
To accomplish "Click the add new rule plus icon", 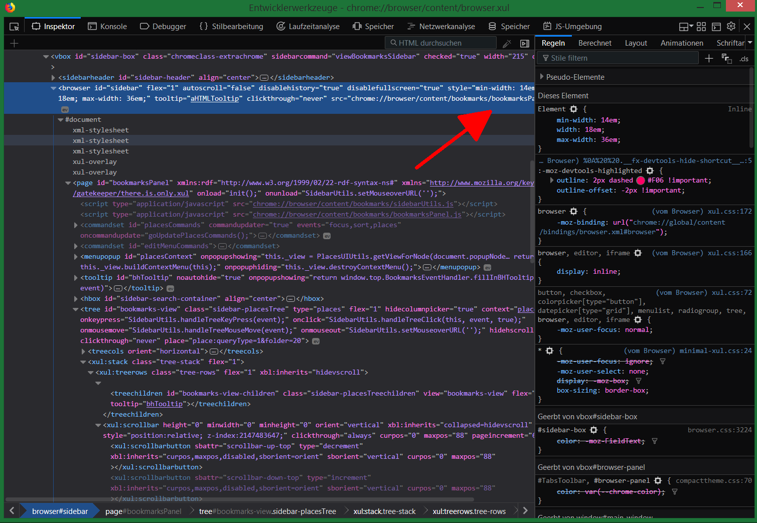I will (709, 59).
